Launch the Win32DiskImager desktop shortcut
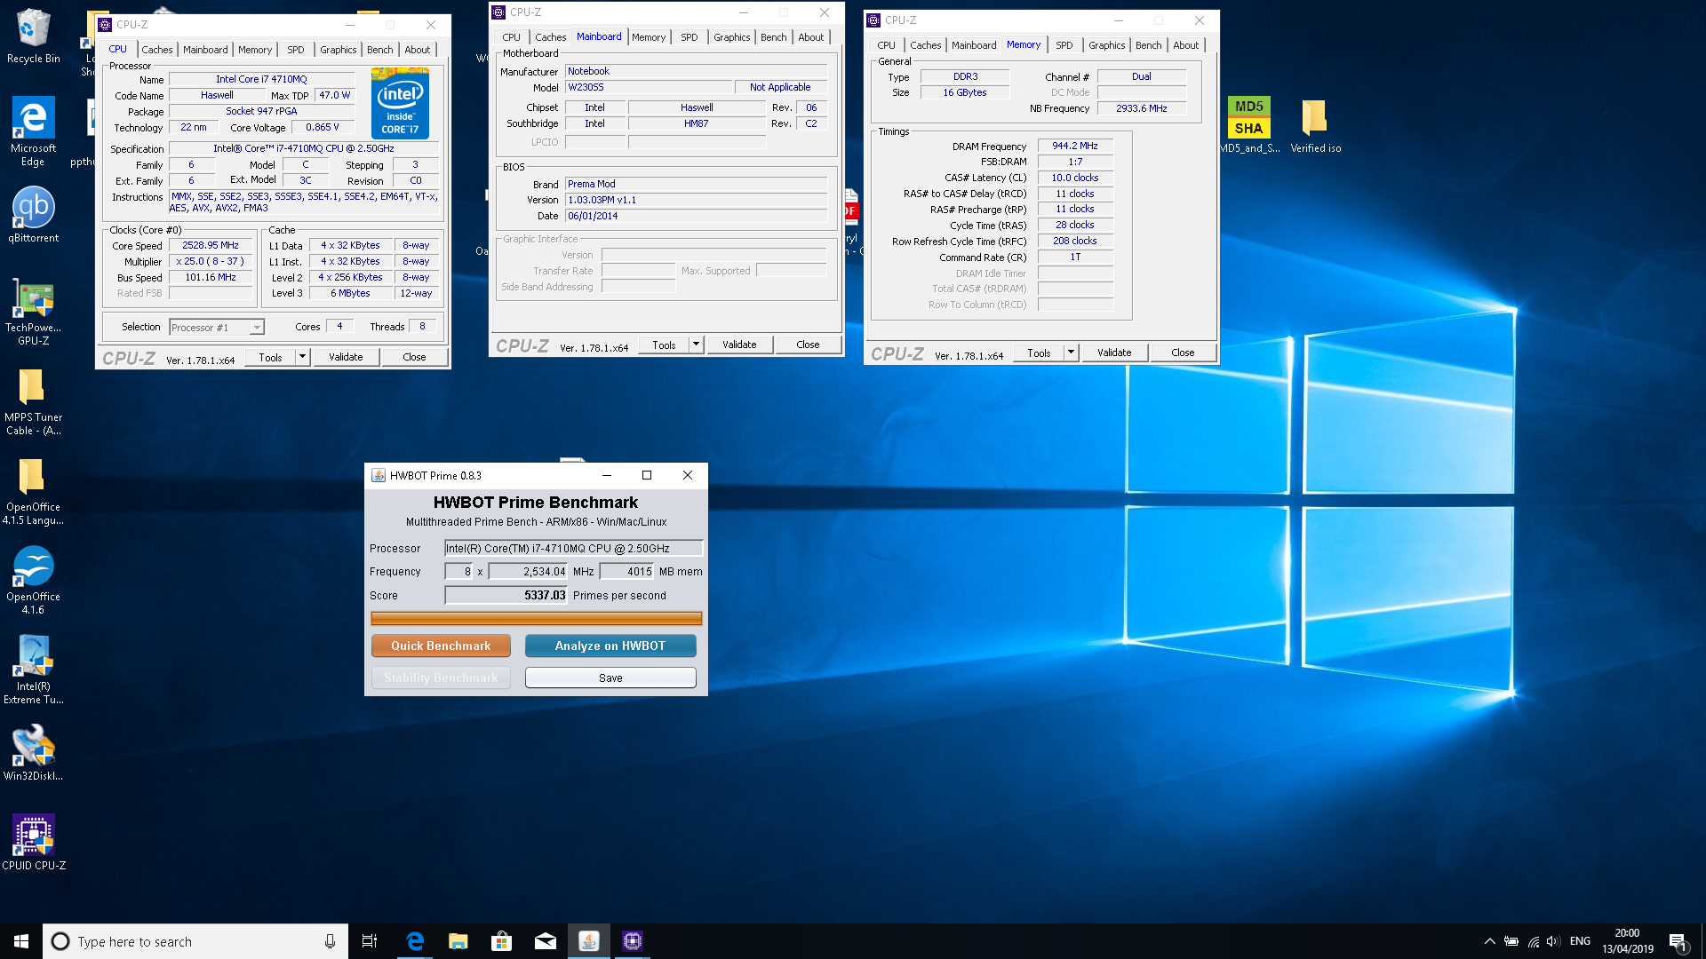Viewport: 1706px width, 959px height. [33, 753]
